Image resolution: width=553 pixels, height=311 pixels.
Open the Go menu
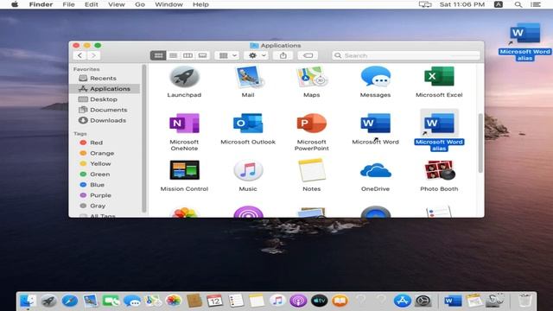click(x=140, y=4)
